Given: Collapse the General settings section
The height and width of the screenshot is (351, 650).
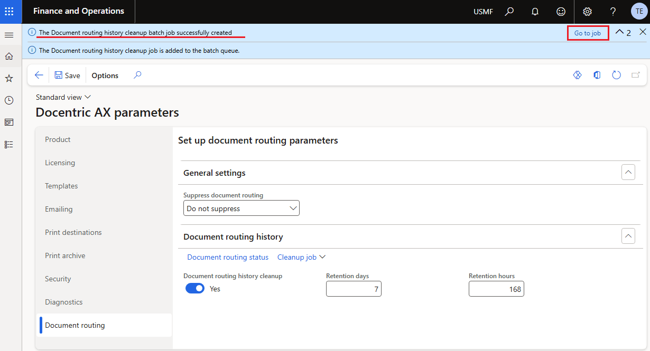Looking at the screenshot, I should coord(628,173).
